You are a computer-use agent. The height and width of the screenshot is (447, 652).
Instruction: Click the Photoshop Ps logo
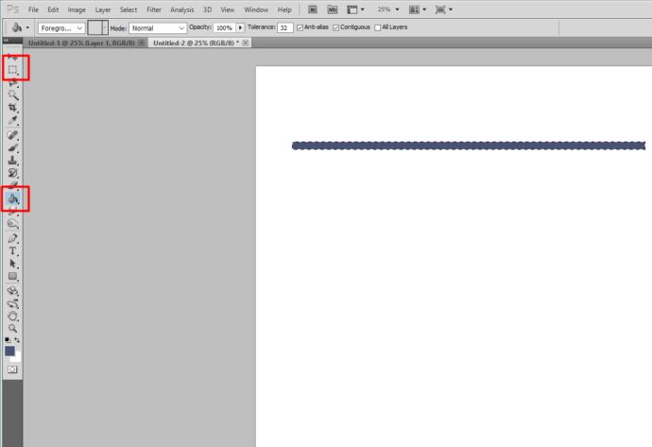point(13,9)
